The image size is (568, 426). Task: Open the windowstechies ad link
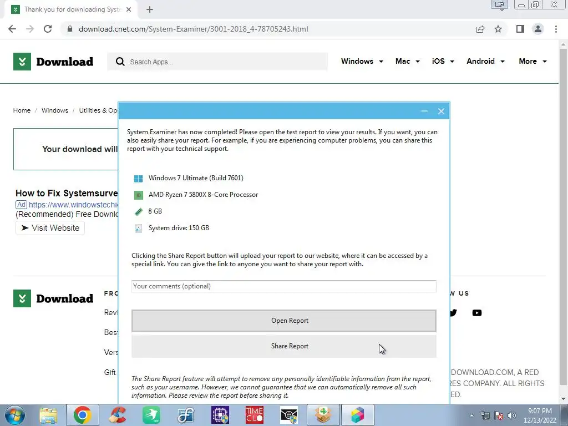(x=73, y=205)
